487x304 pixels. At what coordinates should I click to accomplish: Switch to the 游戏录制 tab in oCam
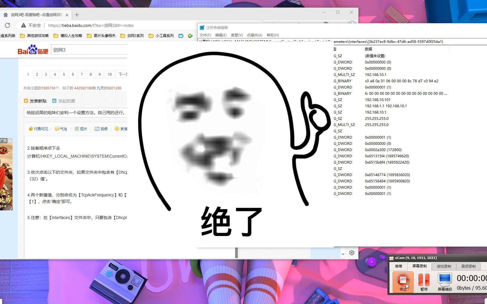click(x=444, y=266)
